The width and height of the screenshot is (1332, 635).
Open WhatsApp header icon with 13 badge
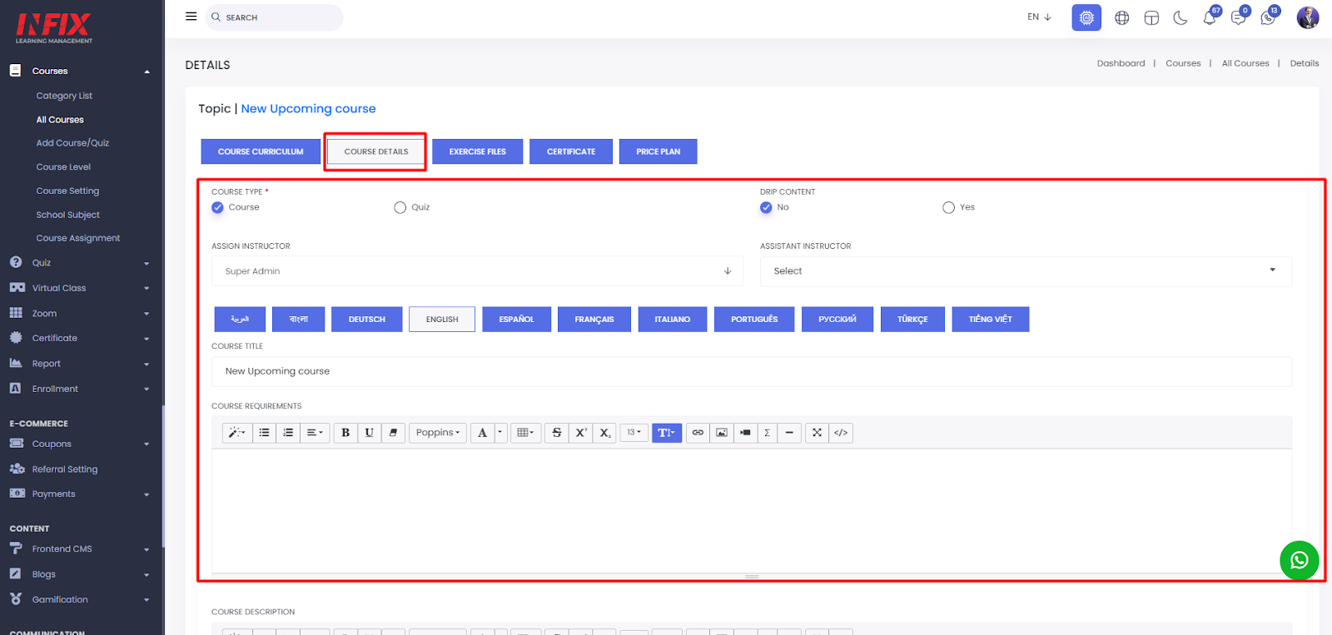click(1268, 17)
